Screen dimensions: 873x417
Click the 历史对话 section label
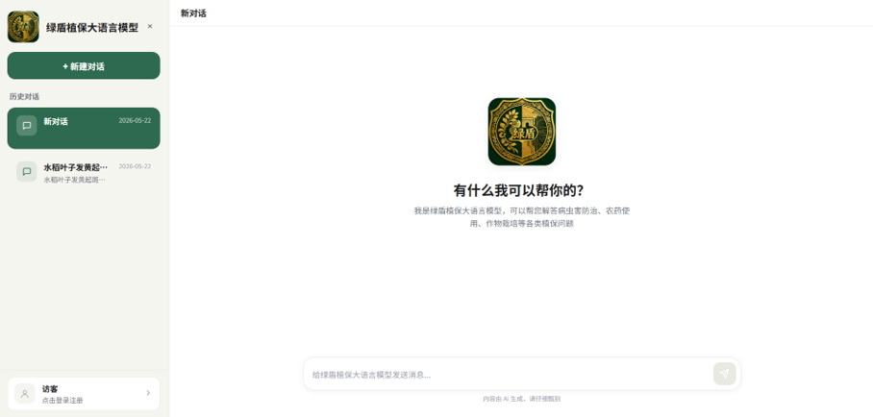[x=24, y=96]
